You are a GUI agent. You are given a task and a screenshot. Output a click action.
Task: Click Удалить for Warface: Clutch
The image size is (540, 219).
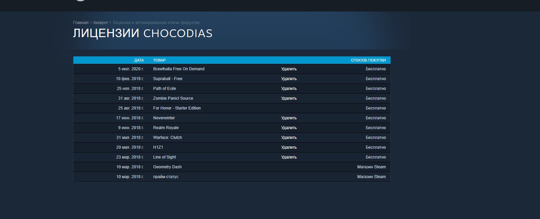[289, 138]
